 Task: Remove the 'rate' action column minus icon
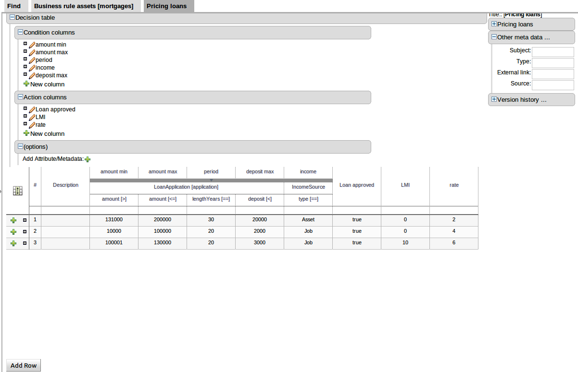pos(25,124)
